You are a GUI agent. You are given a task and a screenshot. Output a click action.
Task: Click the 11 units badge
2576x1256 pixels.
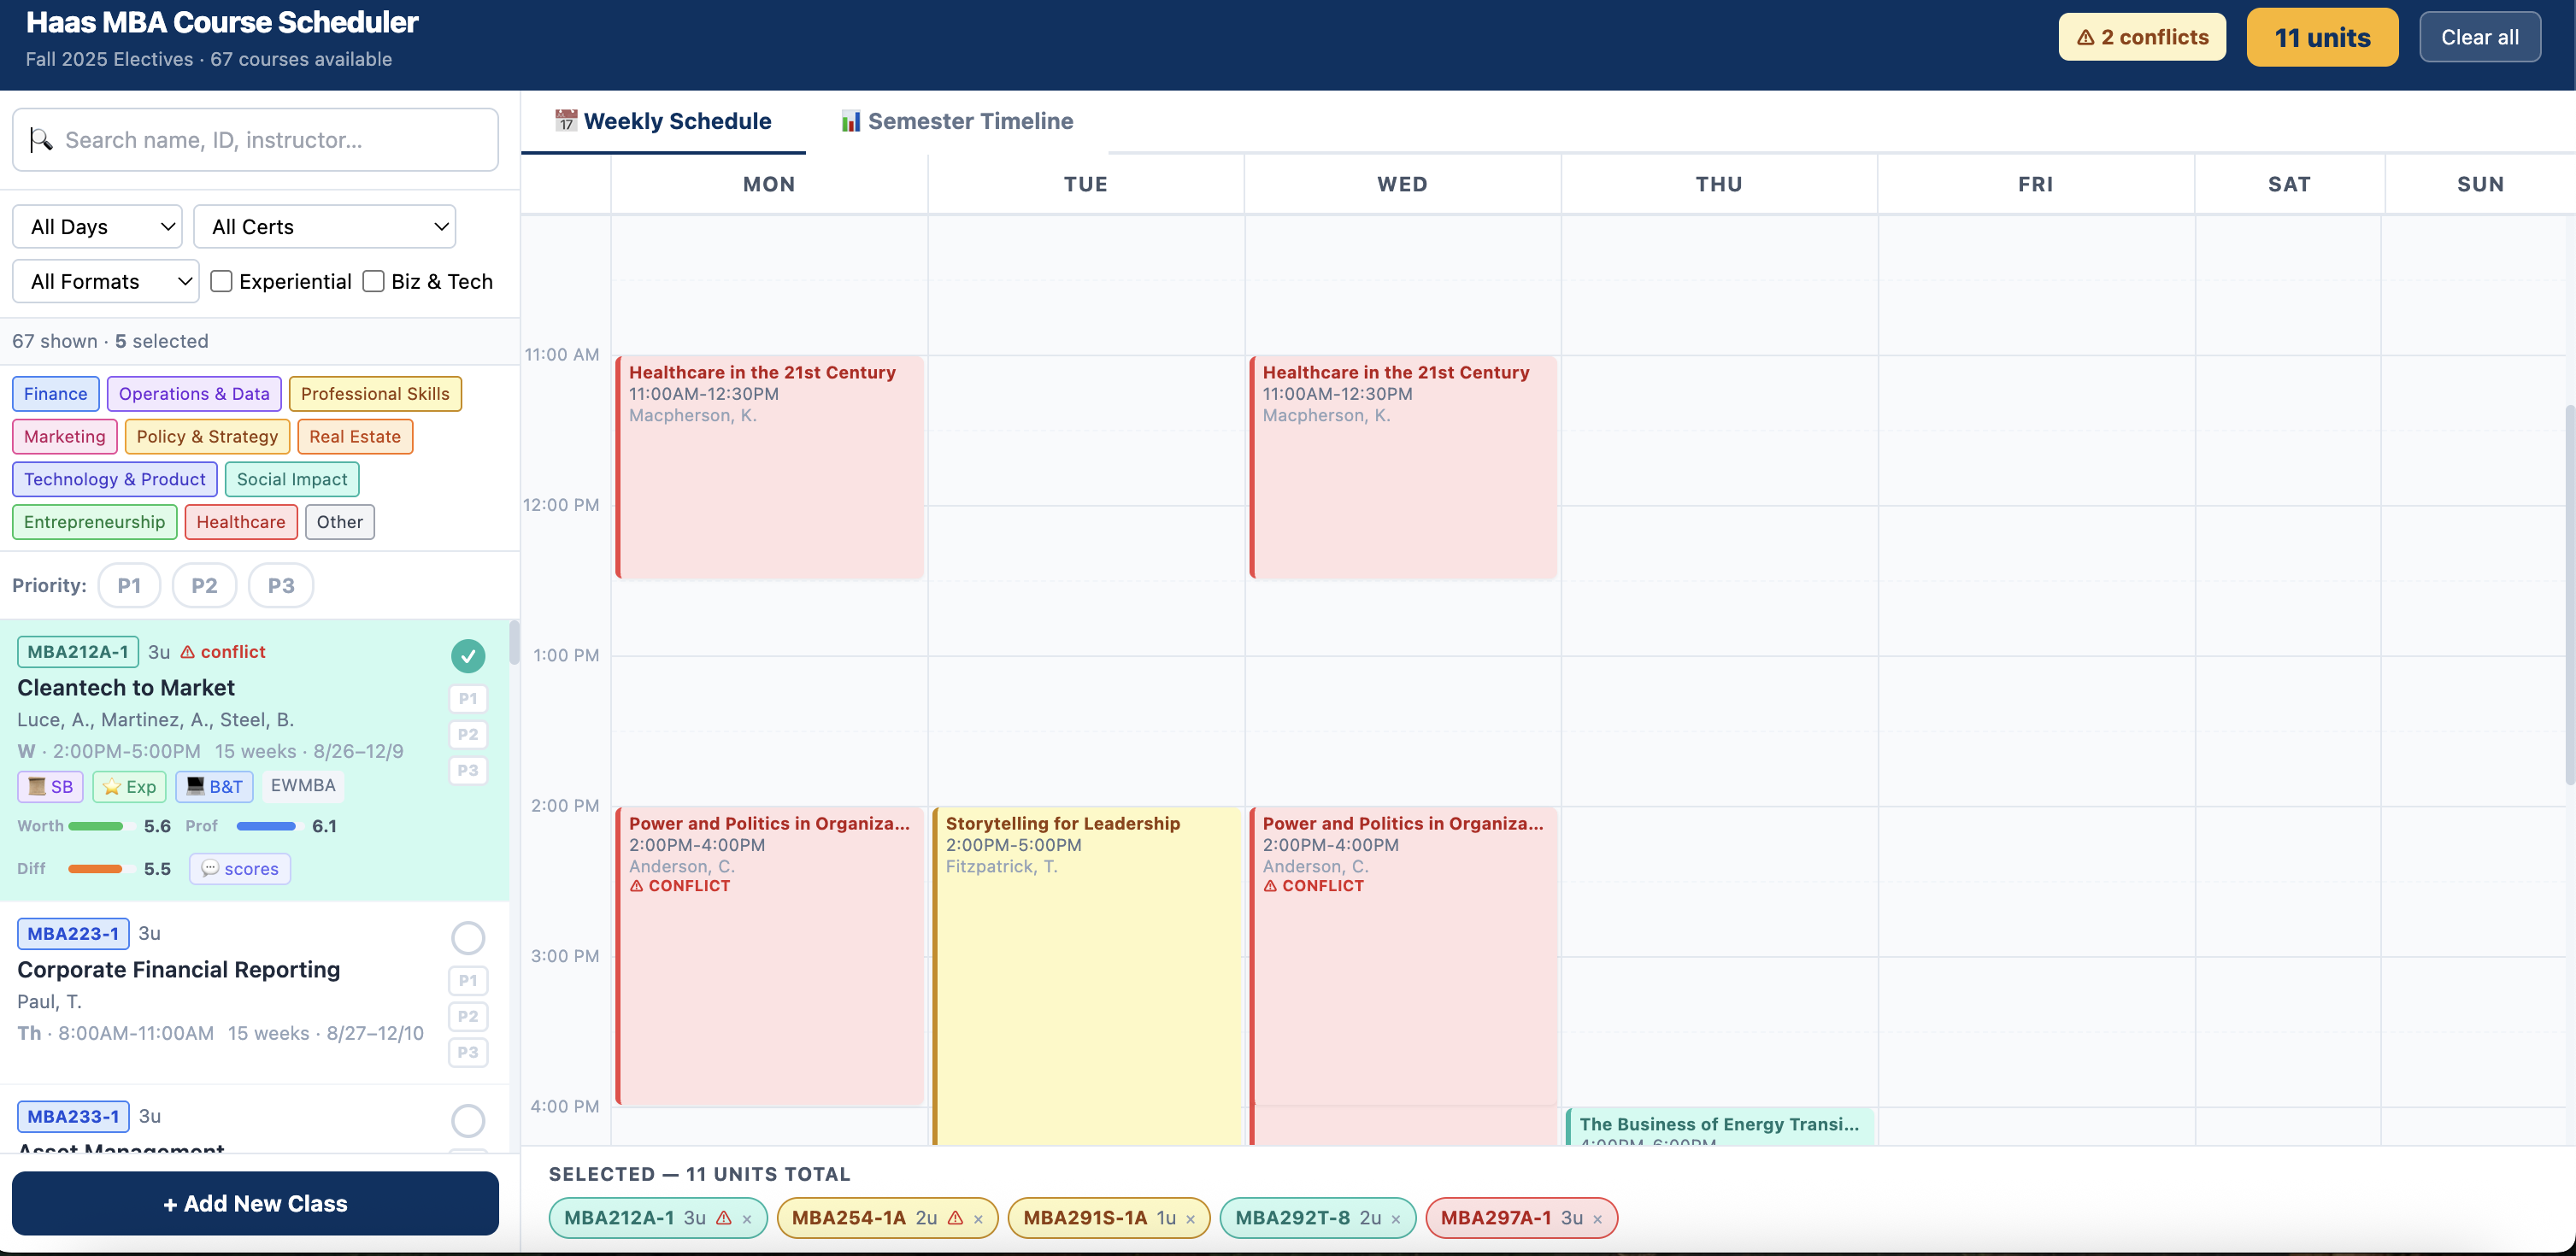[x=2322, y=38]
